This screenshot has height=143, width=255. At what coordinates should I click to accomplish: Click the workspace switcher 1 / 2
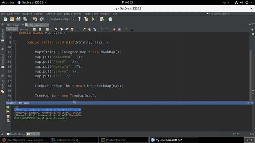(249, 140)
